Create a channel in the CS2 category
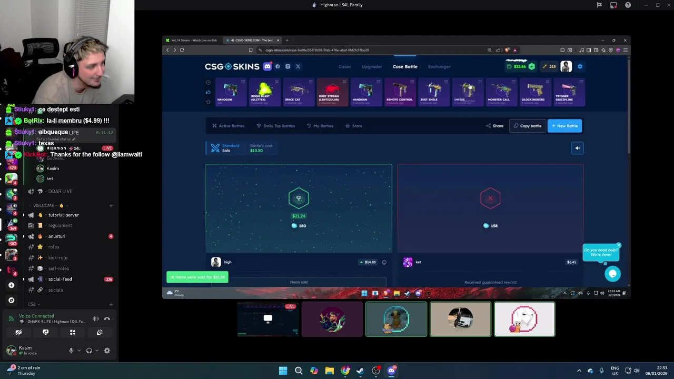Viewport: 674px width, 379px height. click(111, 304)
